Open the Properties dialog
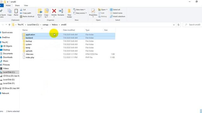Viewport: 202px width, 113px height. [x=93, y=13]
